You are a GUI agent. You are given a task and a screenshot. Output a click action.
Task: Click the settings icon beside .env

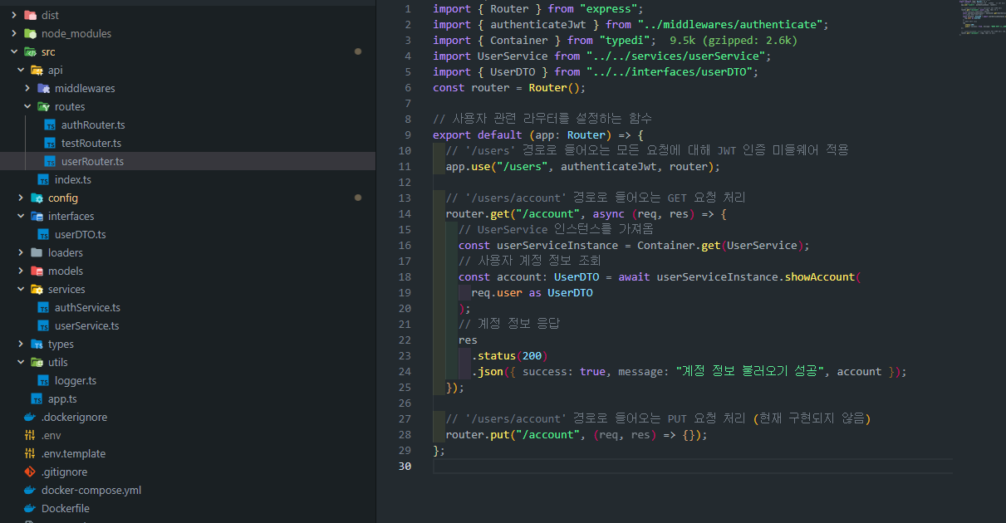[x=31, y=435]
